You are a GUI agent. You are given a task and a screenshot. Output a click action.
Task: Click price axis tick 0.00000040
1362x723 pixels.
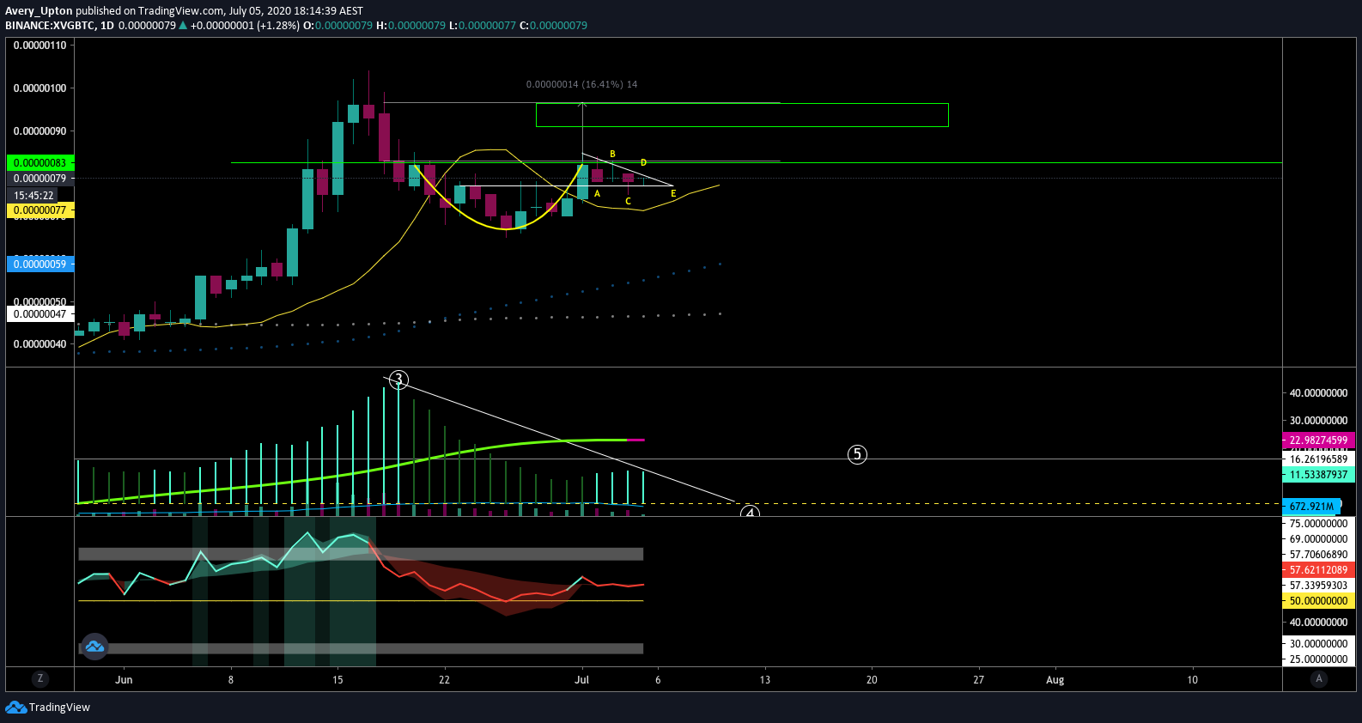(40, 344)
